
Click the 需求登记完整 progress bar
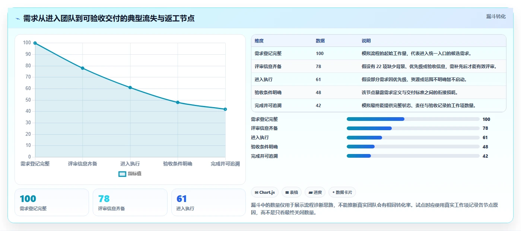pyautogui.click(x=413, y=119)
